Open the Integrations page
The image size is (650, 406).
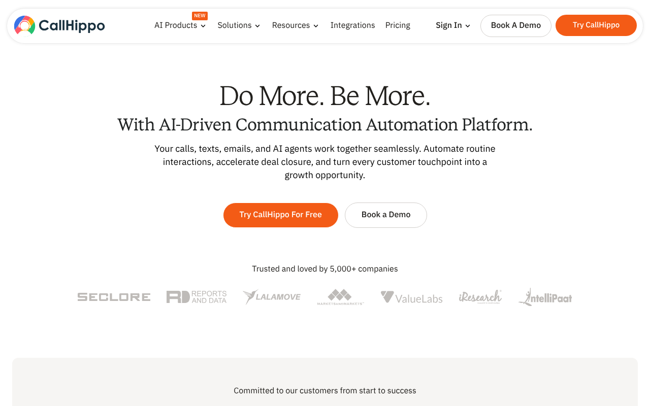pyautogui.click(x=352, y=25)
